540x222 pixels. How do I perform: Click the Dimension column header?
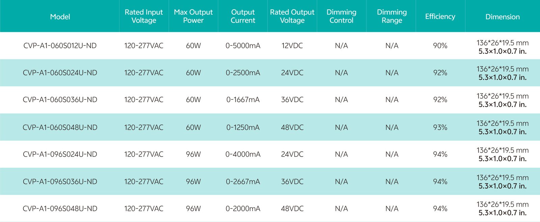(502, 17)
